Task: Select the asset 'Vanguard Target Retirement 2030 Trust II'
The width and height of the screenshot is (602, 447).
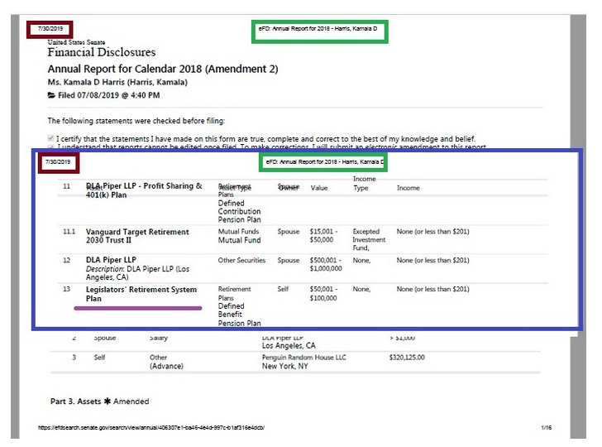Action: (137, 236)
